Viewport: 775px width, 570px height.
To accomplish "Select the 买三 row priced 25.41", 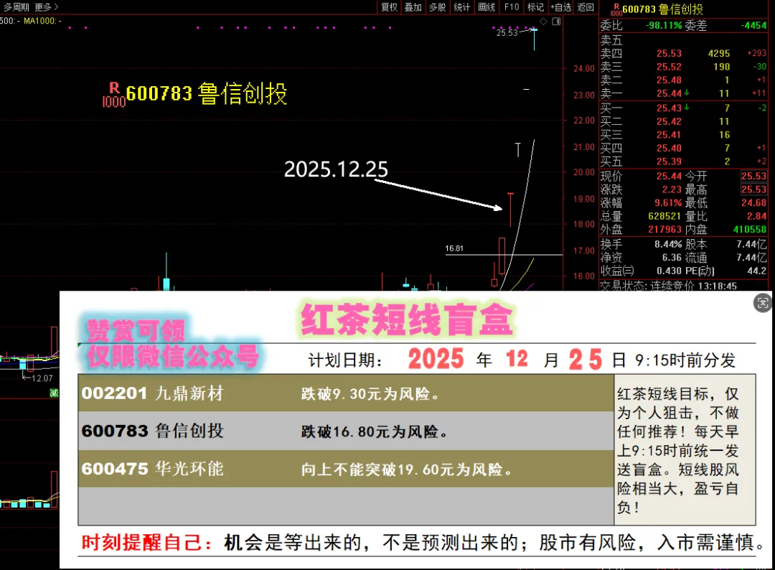I will [683, 134].
